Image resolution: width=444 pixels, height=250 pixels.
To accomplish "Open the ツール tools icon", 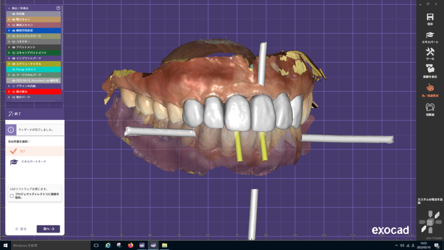I will [x=430, y=53].
